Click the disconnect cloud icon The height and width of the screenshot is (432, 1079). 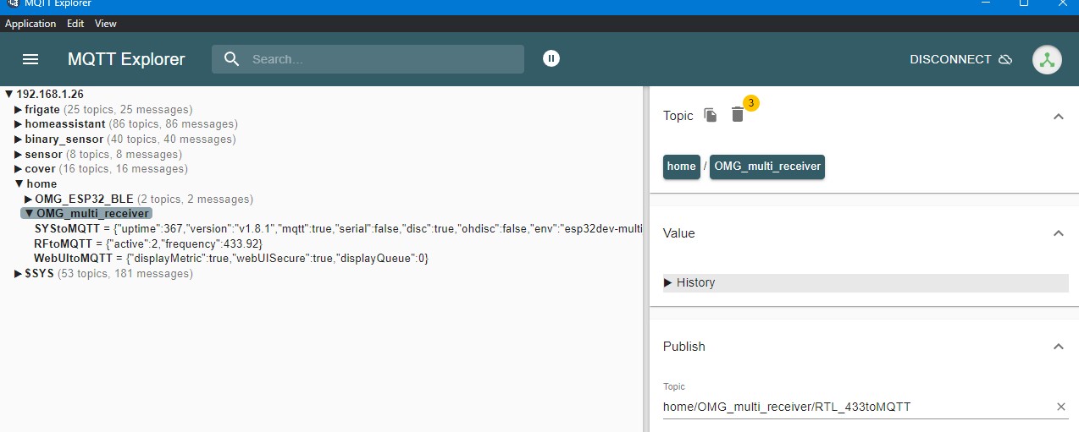1005,59
